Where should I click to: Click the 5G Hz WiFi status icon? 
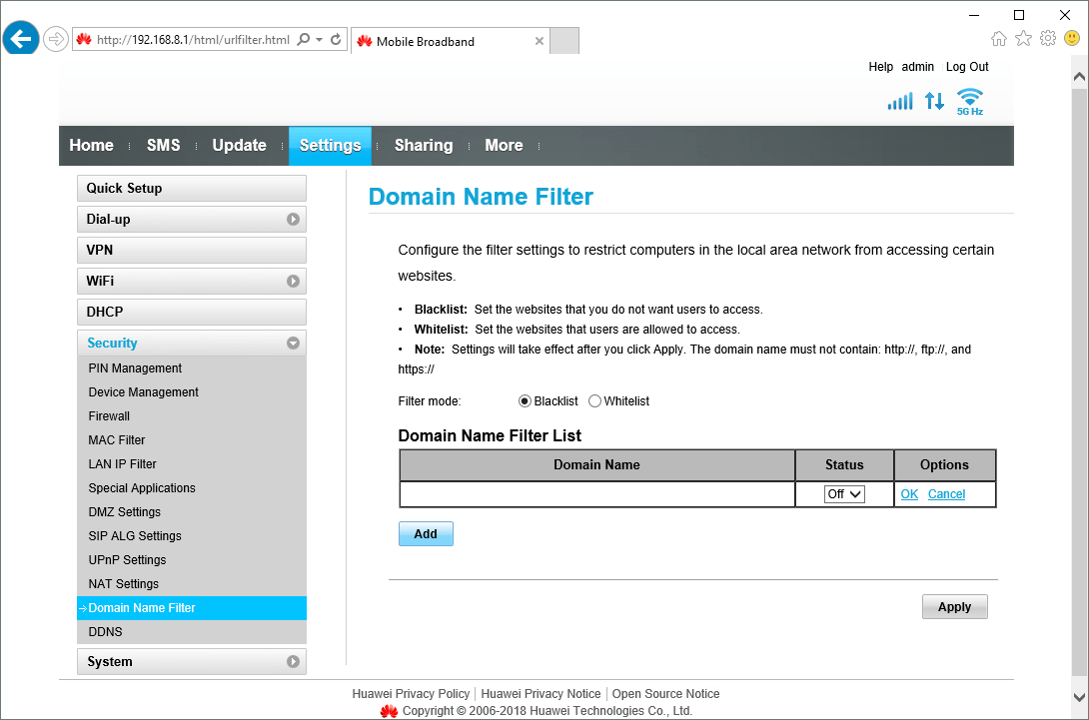(969, 101)
